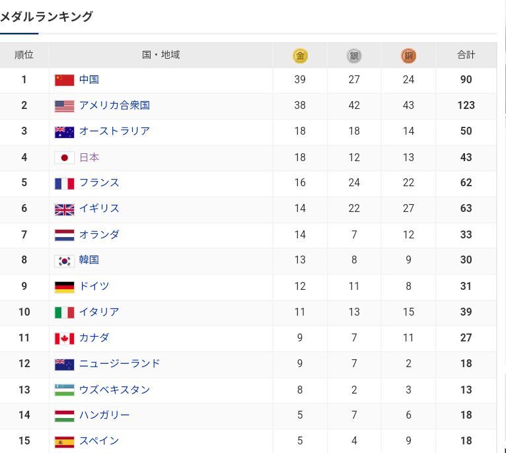Click the United States flag icon
506x453 pixels.
coord(65,106)
